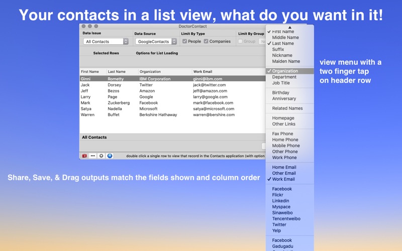
Task: Click the mark@facebook.com email cell
Action: click(213, 103)
